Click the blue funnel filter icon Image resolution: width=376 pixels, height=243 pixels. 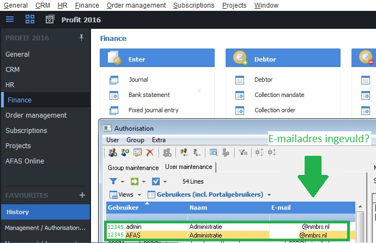(113, 181)
